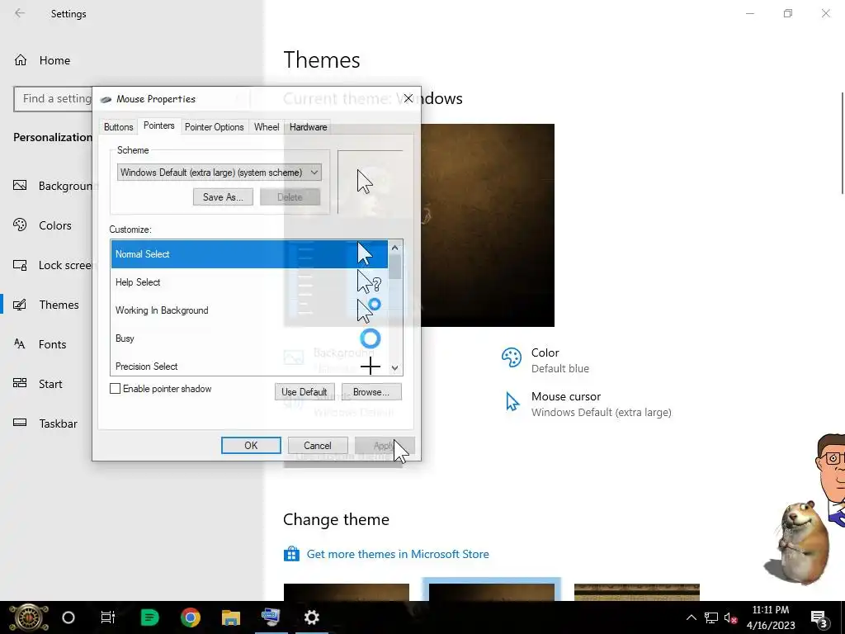Click Color palette icon in Themes page
Screen dimensions: 845x634
[x=512, y=357]
